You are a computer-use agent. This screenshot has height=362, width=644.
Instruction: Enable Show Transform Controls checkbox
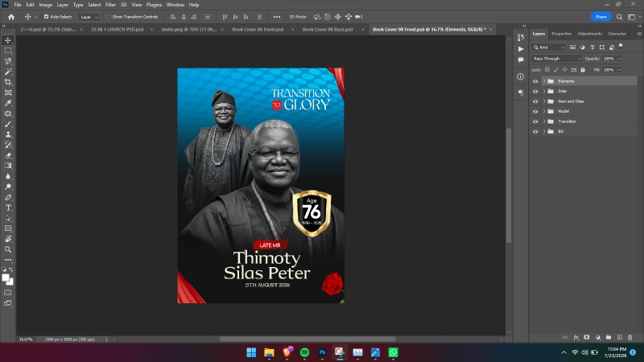click(109, 17)
